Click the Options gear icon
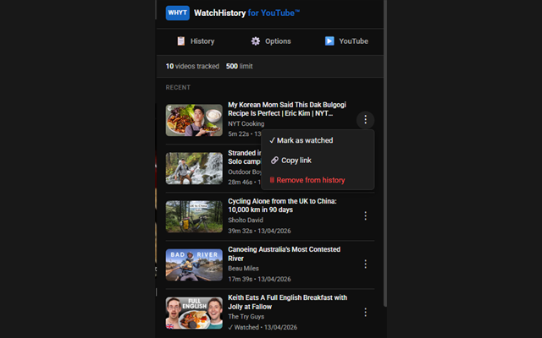Viewport: 542px width, 338px height. coord(256,41)
